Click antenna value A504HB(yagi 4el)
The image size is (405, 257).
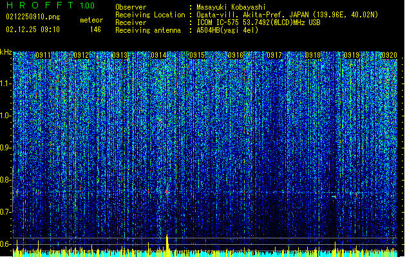coord(227,30)
